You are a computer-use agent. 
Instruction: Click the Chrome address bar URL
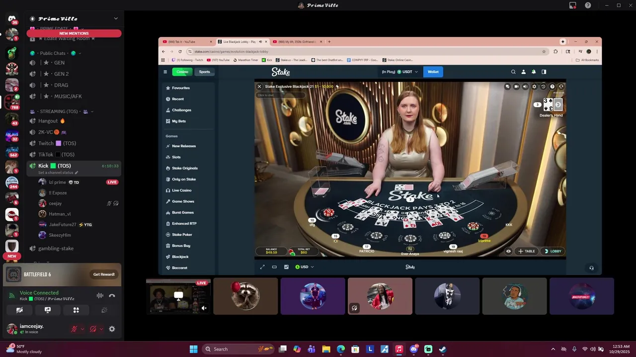231,52
